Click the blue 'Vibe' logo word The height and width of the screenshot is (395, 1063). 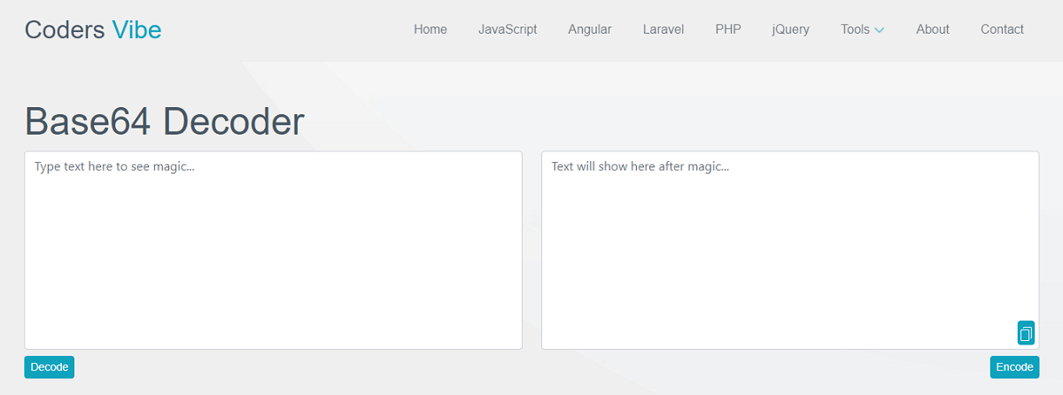(136, 30)
